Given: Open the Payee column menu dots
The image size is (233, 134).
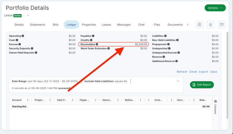Looking at the screenshot, I should click(x=95, y=100).
